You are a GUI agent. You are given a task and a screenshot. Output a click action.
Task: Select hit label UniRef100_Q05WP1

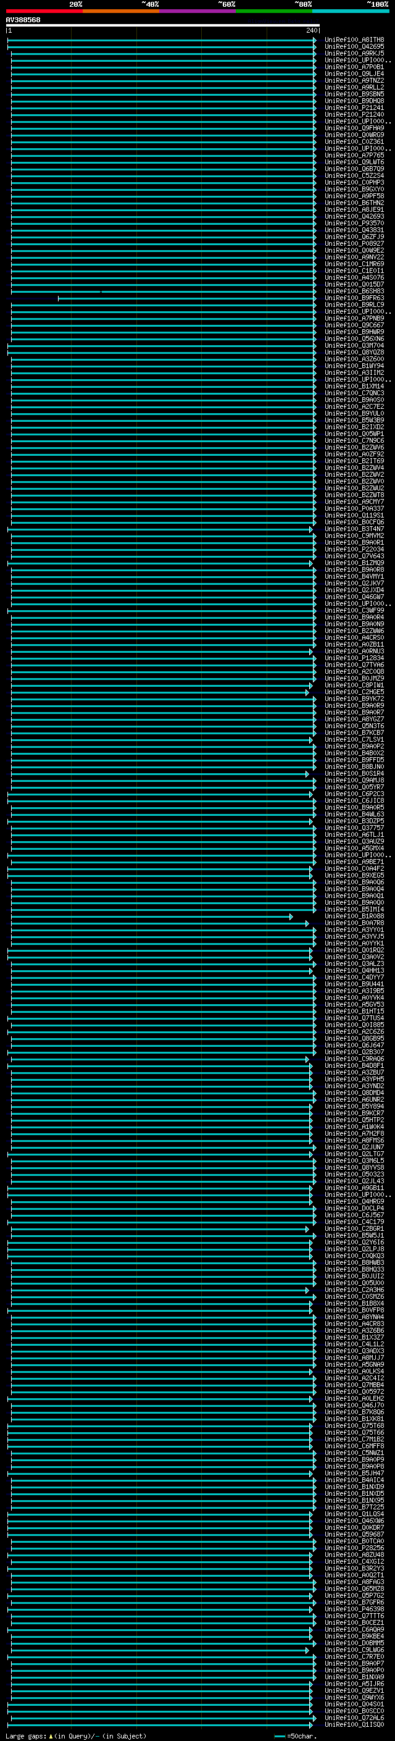click(354, 434)
